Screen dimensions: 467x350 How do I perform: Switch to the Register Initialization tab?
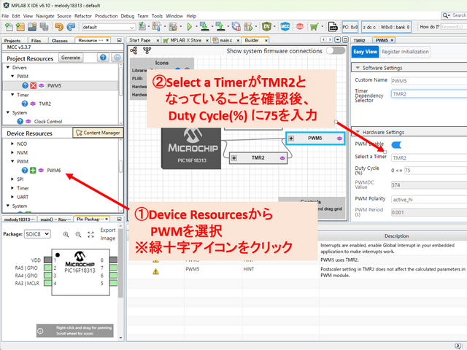pyautogui.click(x=405, y=52)
